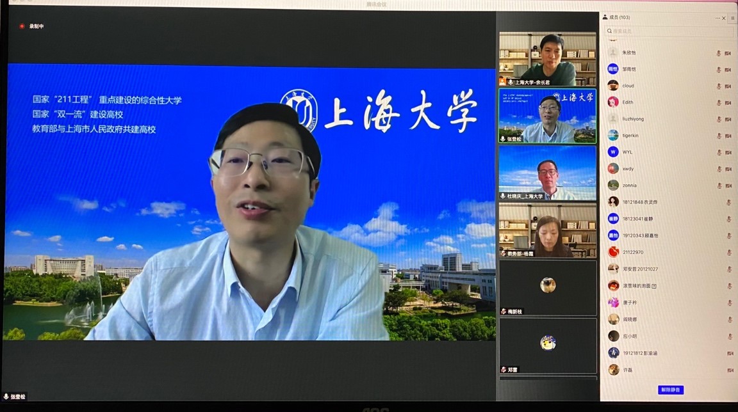Click the avatar of member xwdy
This screenshot has width=738, height=412.
(x=613, y=169)
